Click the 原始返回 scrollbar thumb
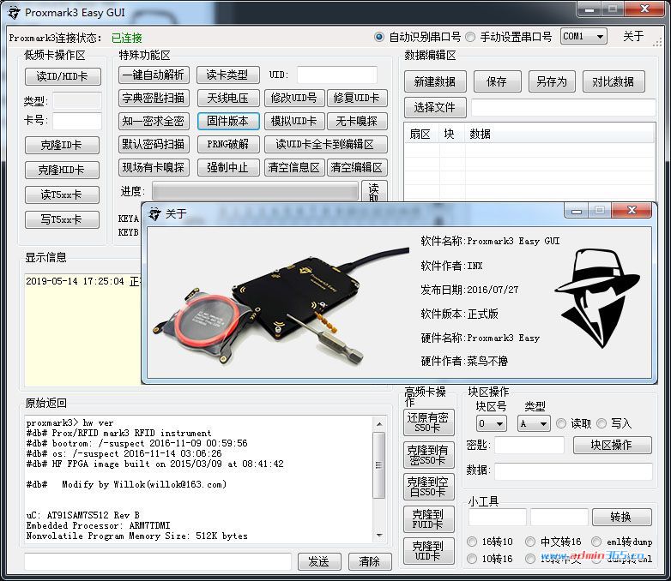Image resolution: width=671 pixels, height=581 pixels. click(379, 464)
